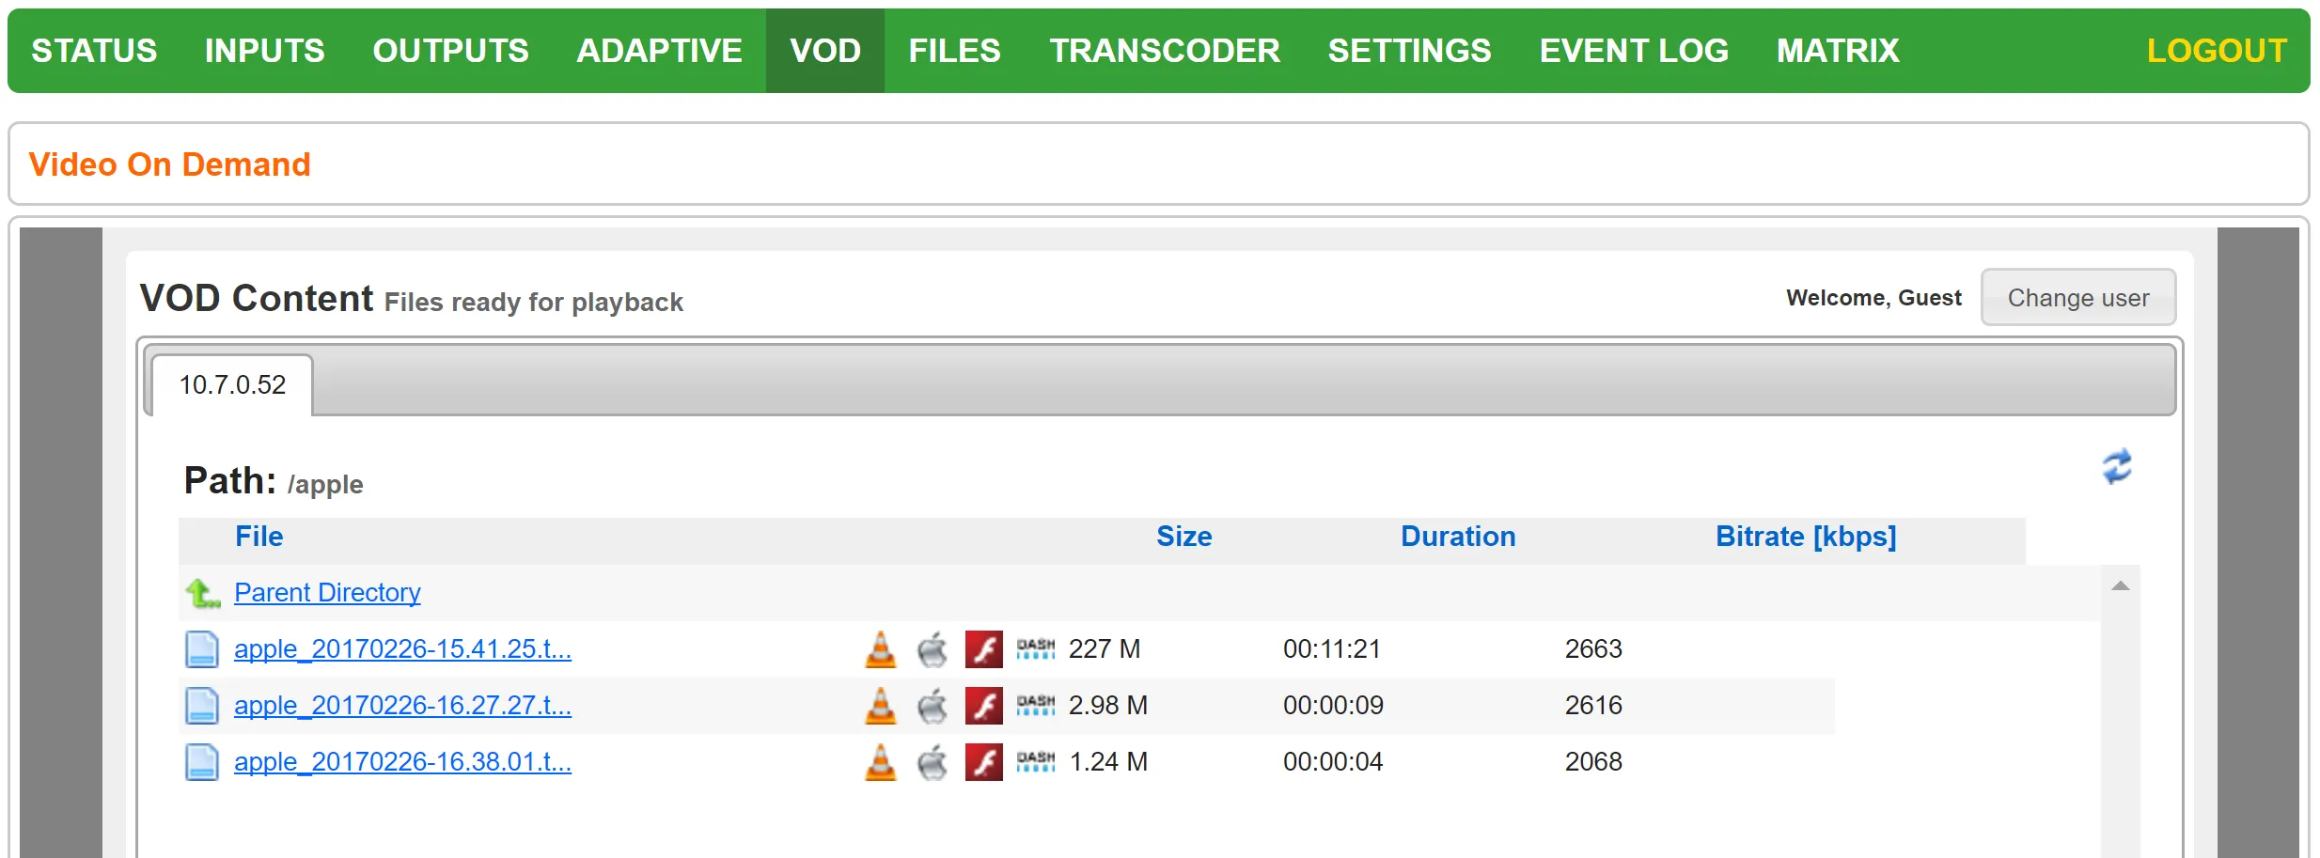This screenshot has height=858, width=2320.
Task: Open the STATUS page
Action: (94, 51)
